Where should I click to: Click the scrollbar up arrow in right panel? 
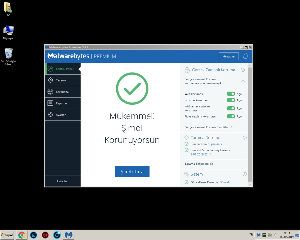[x=250, y=65]
